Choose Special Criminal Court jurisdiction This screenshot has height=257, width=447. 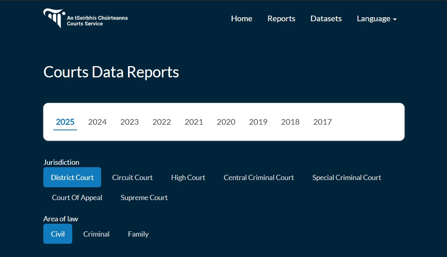(347, 177)
